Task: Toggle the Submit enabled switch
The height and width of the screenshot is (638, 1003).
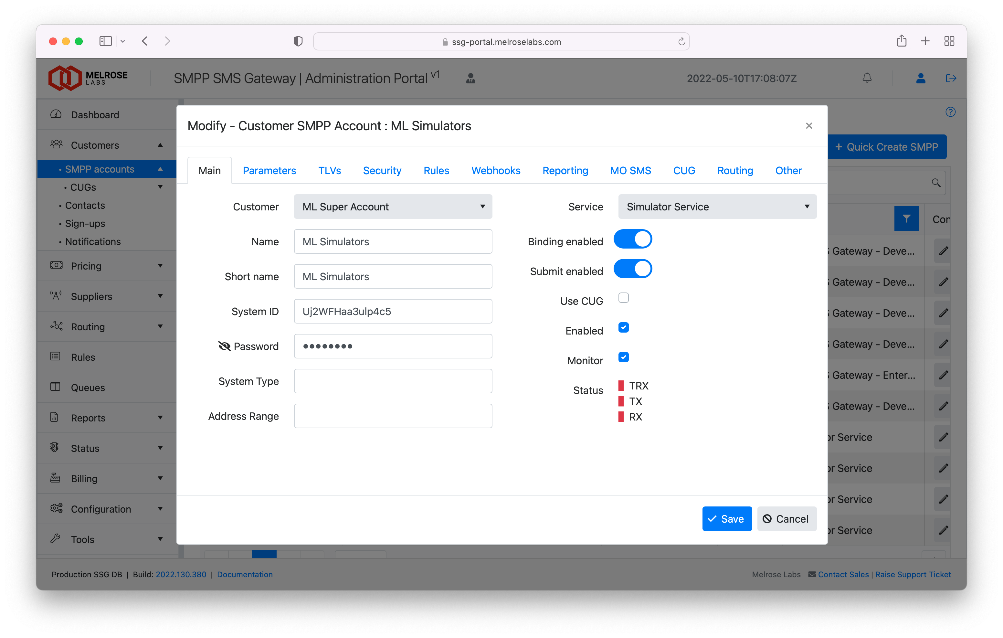Action: pos(632,269)
